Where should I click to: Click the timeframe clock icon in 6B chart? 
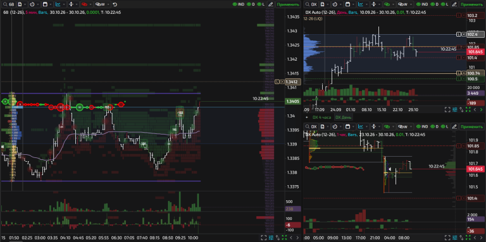click(32, 4)
